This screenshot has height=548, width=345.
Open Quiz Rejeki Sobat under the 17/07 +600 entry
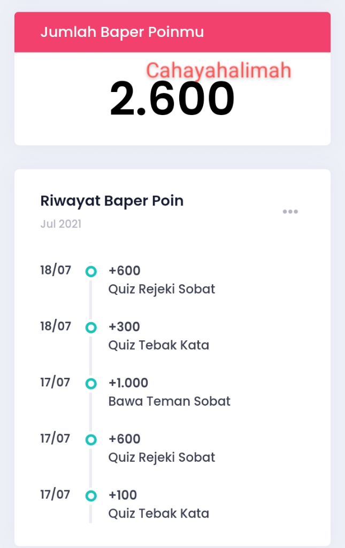pyautogui.click(x=162, y=458)
